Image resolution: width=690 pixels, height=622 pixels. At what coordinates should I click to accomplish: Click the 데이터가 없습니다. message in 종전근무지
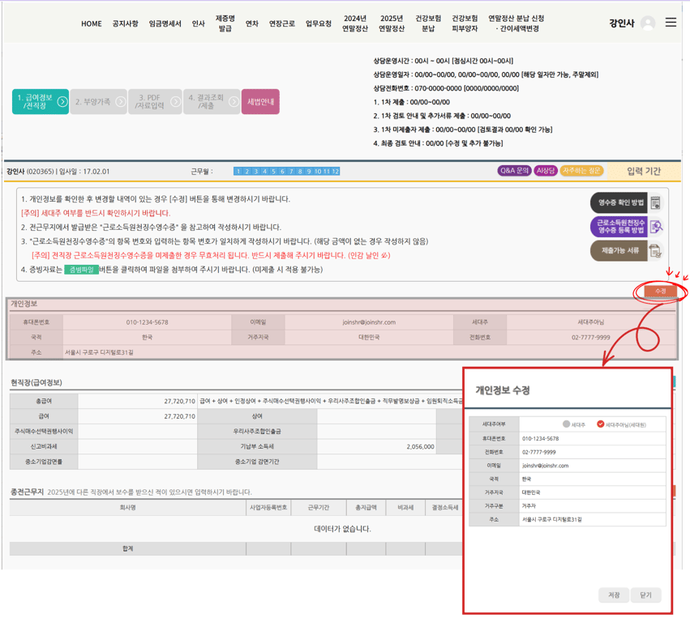tap(342, 529)
